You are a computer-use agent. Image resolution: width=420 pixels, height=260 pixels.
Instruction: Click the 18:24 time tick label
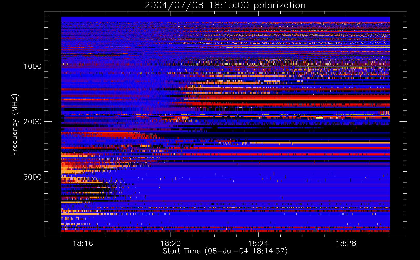[x=258, y=243]
